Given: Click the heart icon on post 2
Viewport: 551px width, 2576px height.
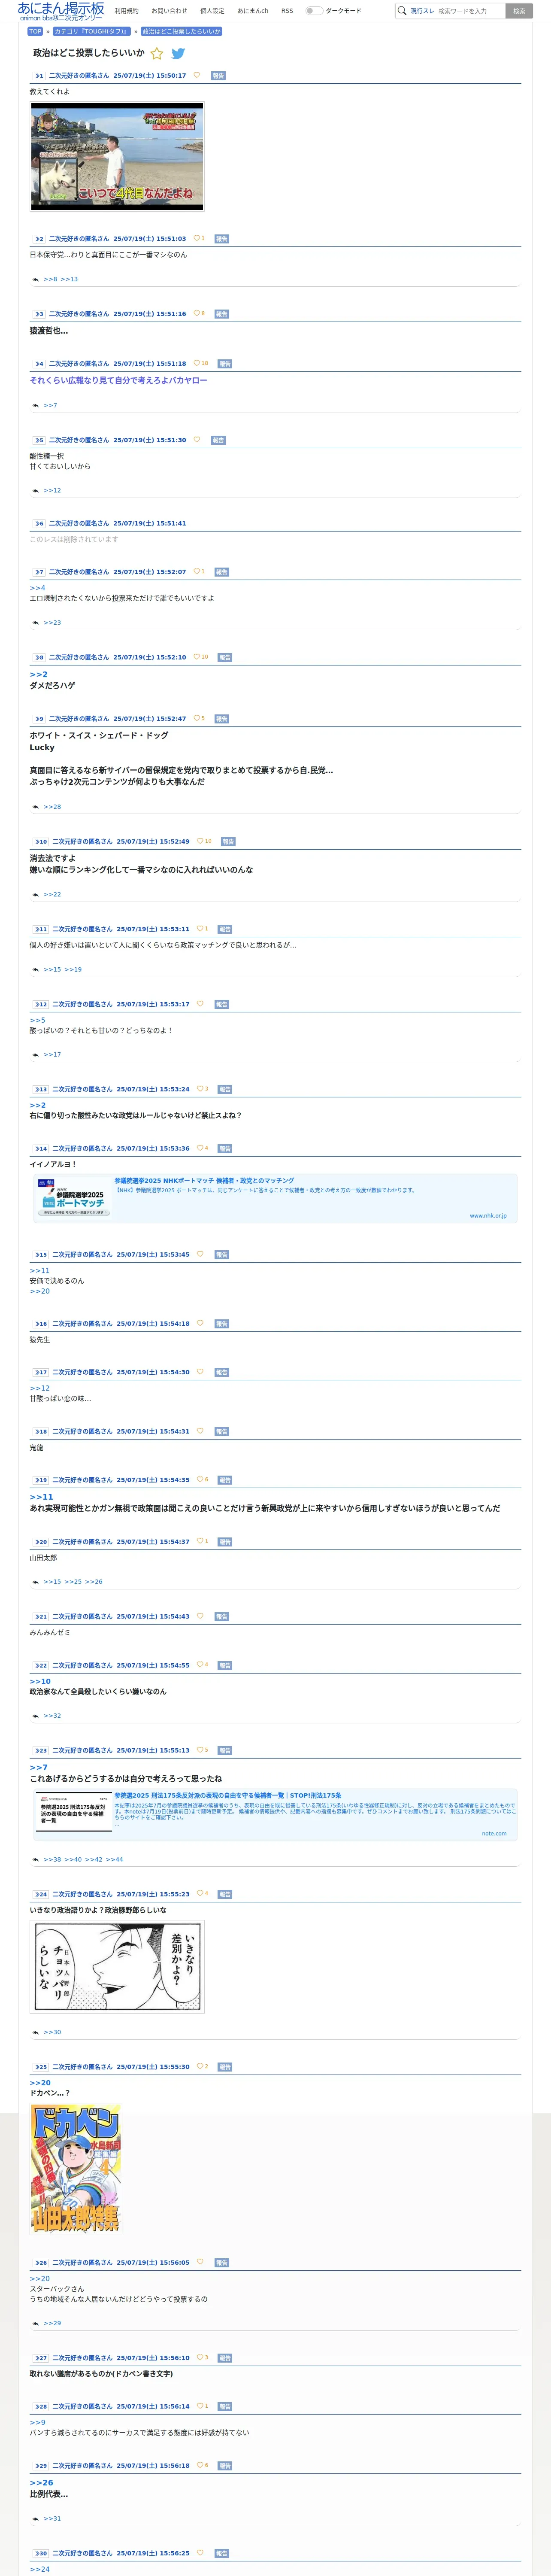Looking at the screenshot, I should (x=196, y=238).
